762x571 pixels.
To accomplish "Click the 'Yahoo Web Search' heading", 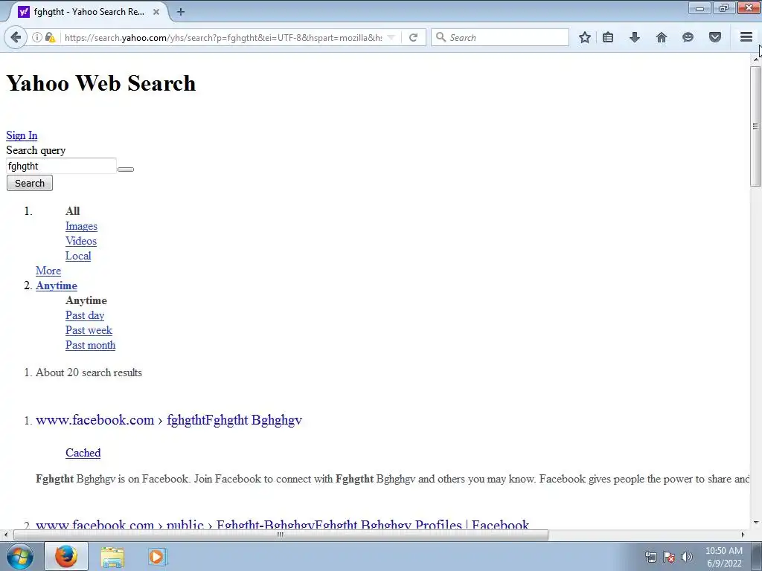I will coord(101,83).
